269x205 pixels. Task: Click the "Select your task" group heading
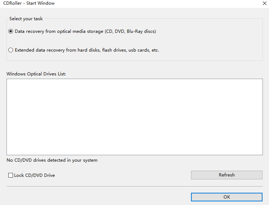point(26,19)
